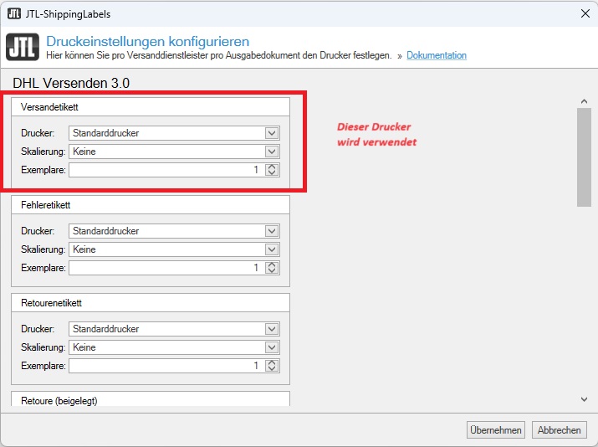The height and width of the screenshot is (447, 598).
Task: Select the Retoure (beigelegt) section header
Action: click(151, 399)
